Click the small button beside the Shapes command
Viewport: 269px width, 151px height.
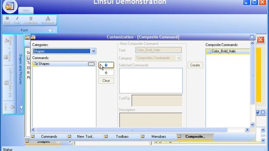click(x=91, y=64)
